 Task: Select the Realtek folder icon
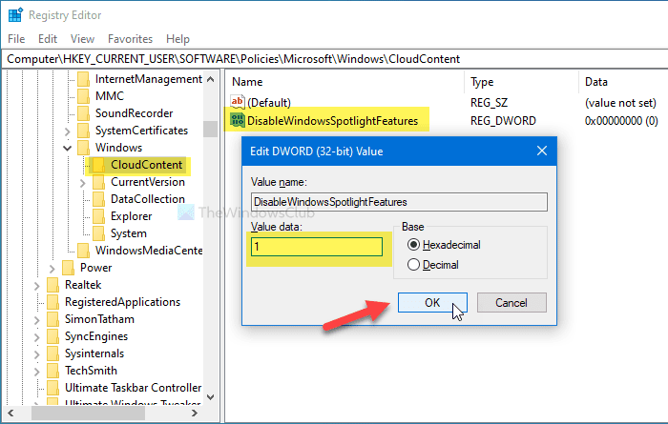click(x=52, y=285)
